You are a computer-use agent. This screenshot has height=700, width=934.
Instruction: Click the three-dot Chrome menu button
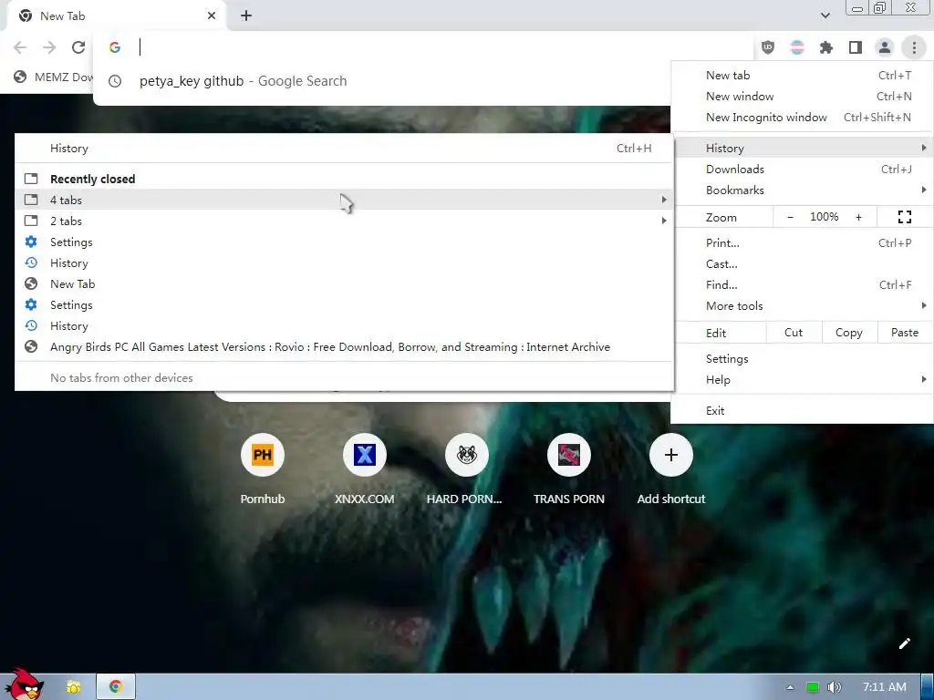click(914, 47)
